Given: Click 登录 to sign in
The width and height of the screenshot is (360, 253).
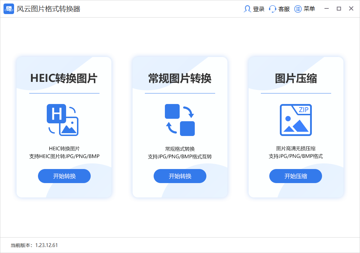Looking at the screenshot, I should 258,9.
